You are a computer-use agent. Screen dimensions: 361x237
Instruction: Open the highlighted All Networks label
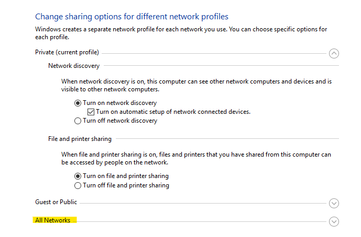pos(53,220)
